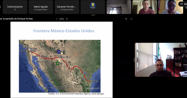Click the www.epa.gov source text

pos(98,94)
